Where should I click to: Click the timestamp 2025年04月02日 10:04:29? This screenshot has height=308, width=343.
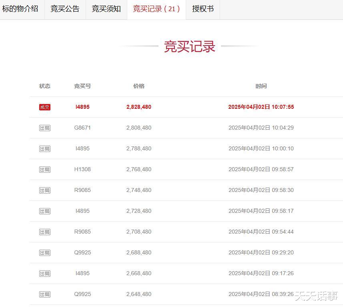(261, 128)
